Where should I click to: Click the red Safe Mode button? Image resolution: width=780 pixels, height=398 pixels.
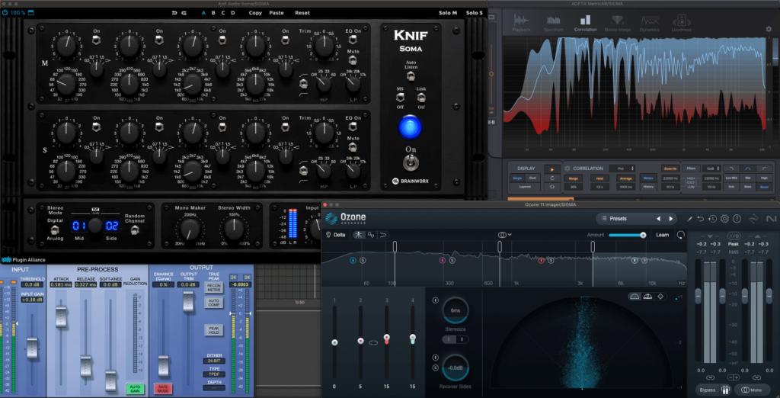[x=163, y=389]
